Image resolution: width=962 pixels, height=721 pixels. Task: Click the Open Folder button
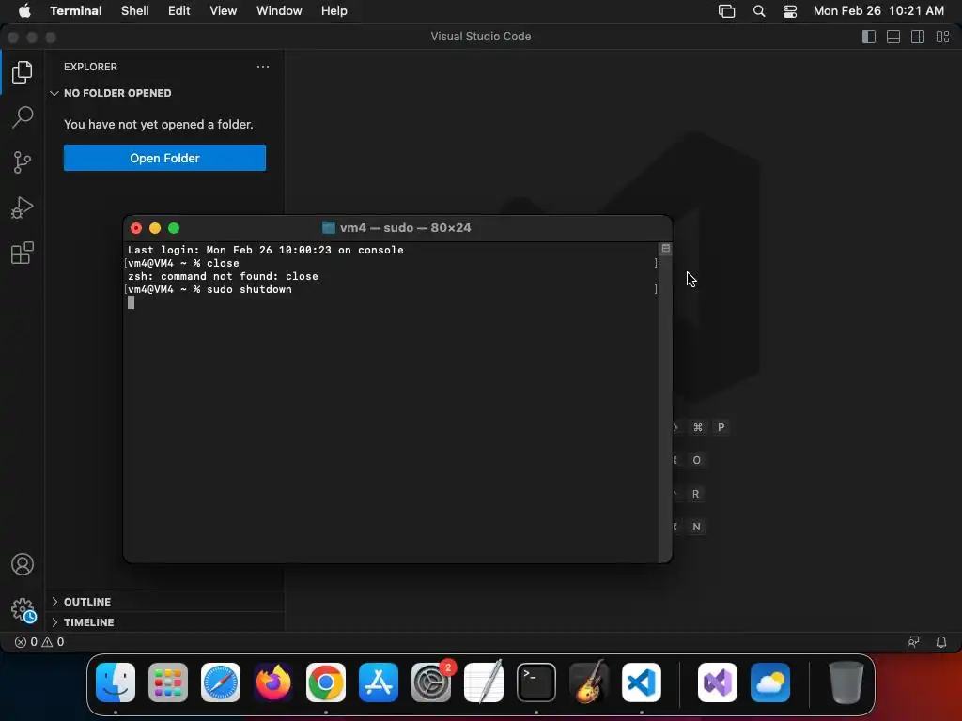point(164,158)
